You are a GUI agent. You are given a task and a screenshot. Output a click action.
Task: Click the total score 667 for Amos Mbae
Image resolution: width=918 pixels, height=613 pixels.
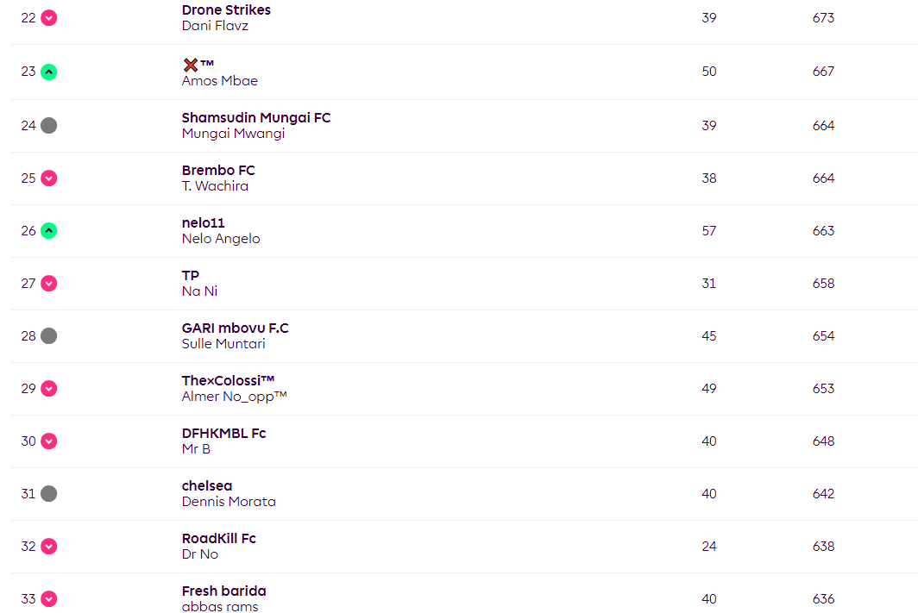coord(823,72)
